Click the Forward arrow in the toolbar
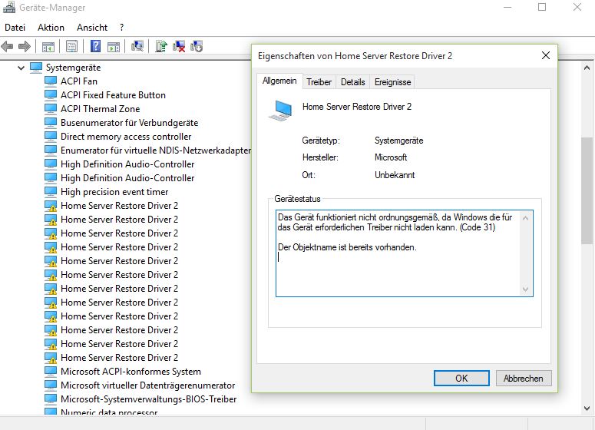 pos(25,47)
